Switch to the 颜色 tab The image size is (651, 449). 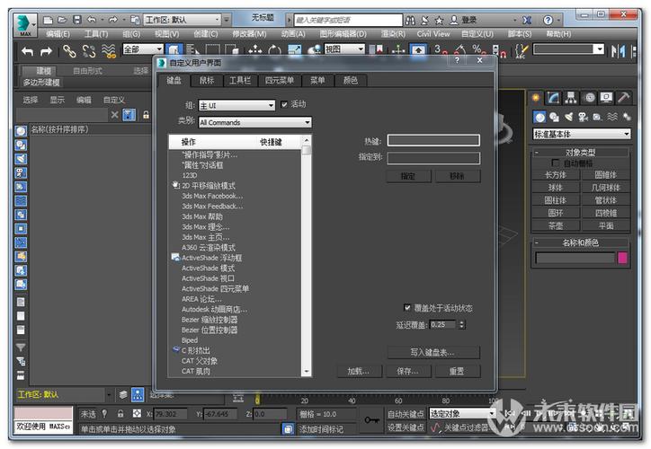[x=350, y=81]
